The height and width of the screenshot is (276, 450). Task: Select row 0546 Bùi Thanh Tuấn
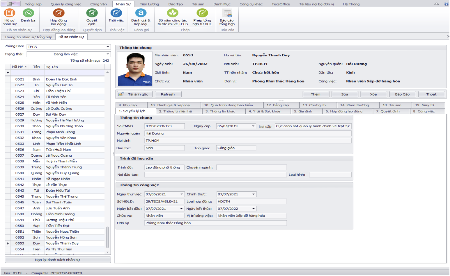pos(55,202)
